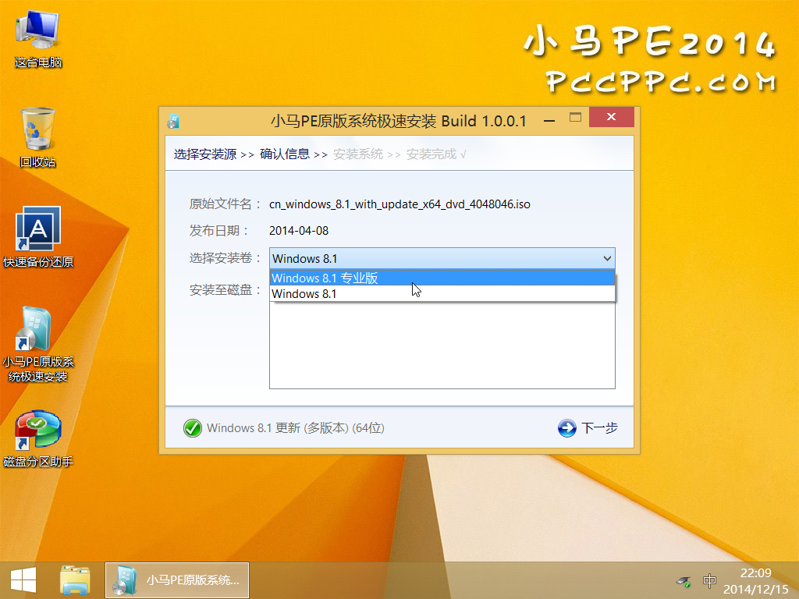The image size is (799, 599).
Task: Click the Windows Start button
Action: click(23, 580)
